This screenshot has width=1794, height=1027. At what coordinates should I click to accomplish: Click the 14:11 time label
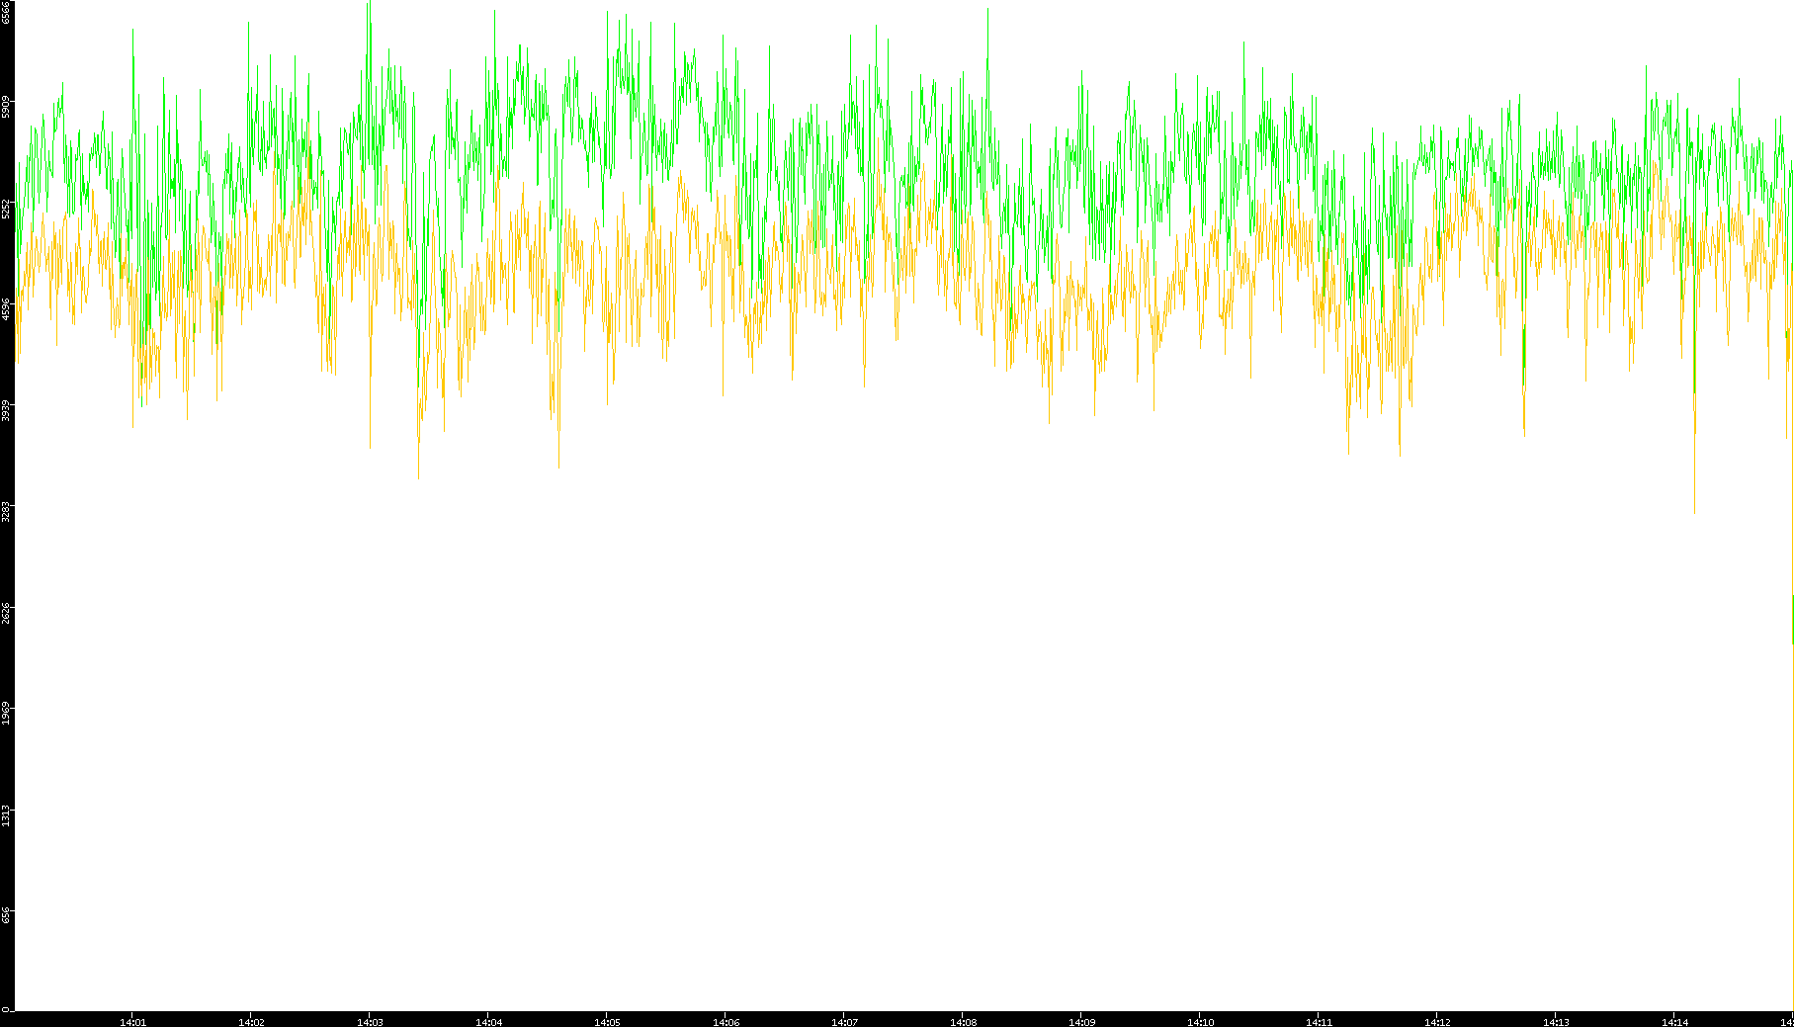[x=1319, y=1022]
